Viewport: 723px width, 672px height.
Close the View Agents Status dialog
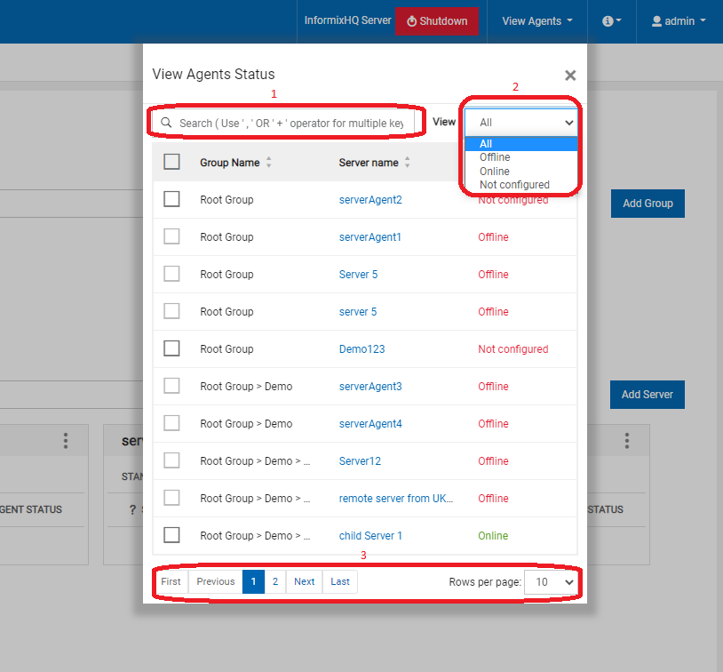click(x=570, y=76)
